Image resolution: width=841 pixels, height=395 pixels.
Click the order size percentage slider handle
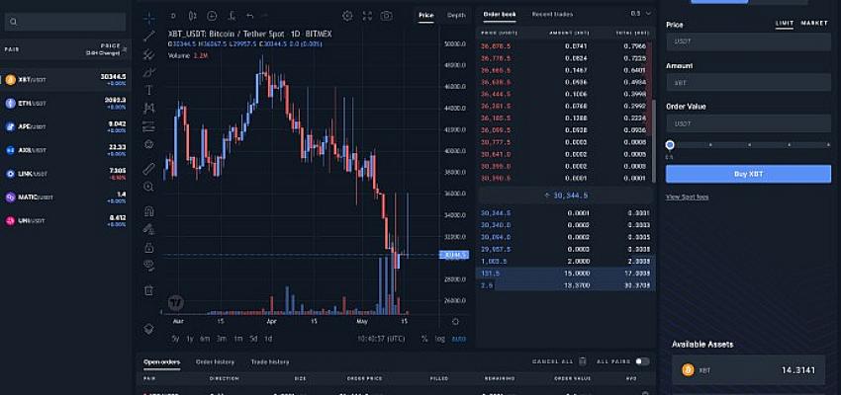tap(670, 145)
